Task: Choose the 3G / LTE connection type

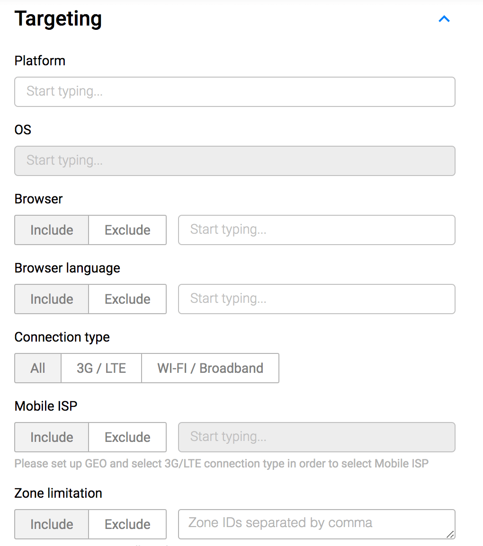Action: tap(101, 368)
